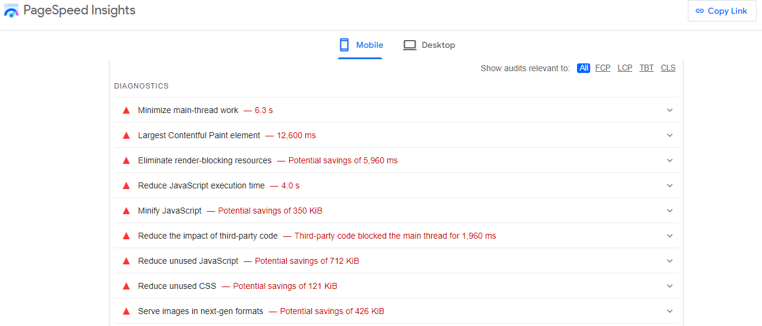Viewport: 762px width, 326px height.
Task: Click the DIAGNOSTICS section heading
Action: click(x=141, y=86)
